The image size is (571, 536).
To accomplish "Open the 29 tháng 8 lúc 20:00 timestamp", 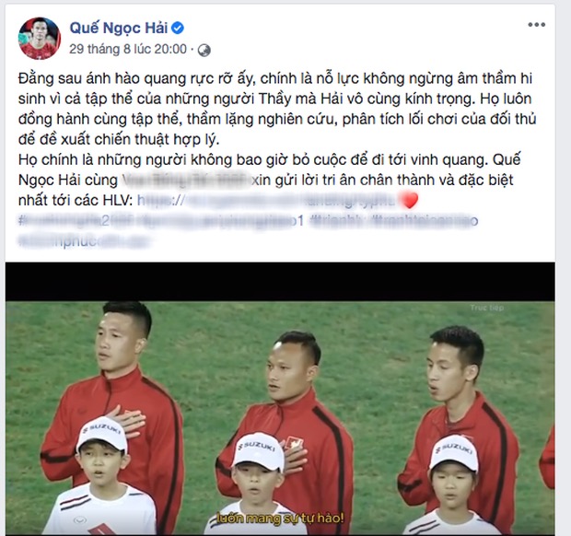I will 128,49.
